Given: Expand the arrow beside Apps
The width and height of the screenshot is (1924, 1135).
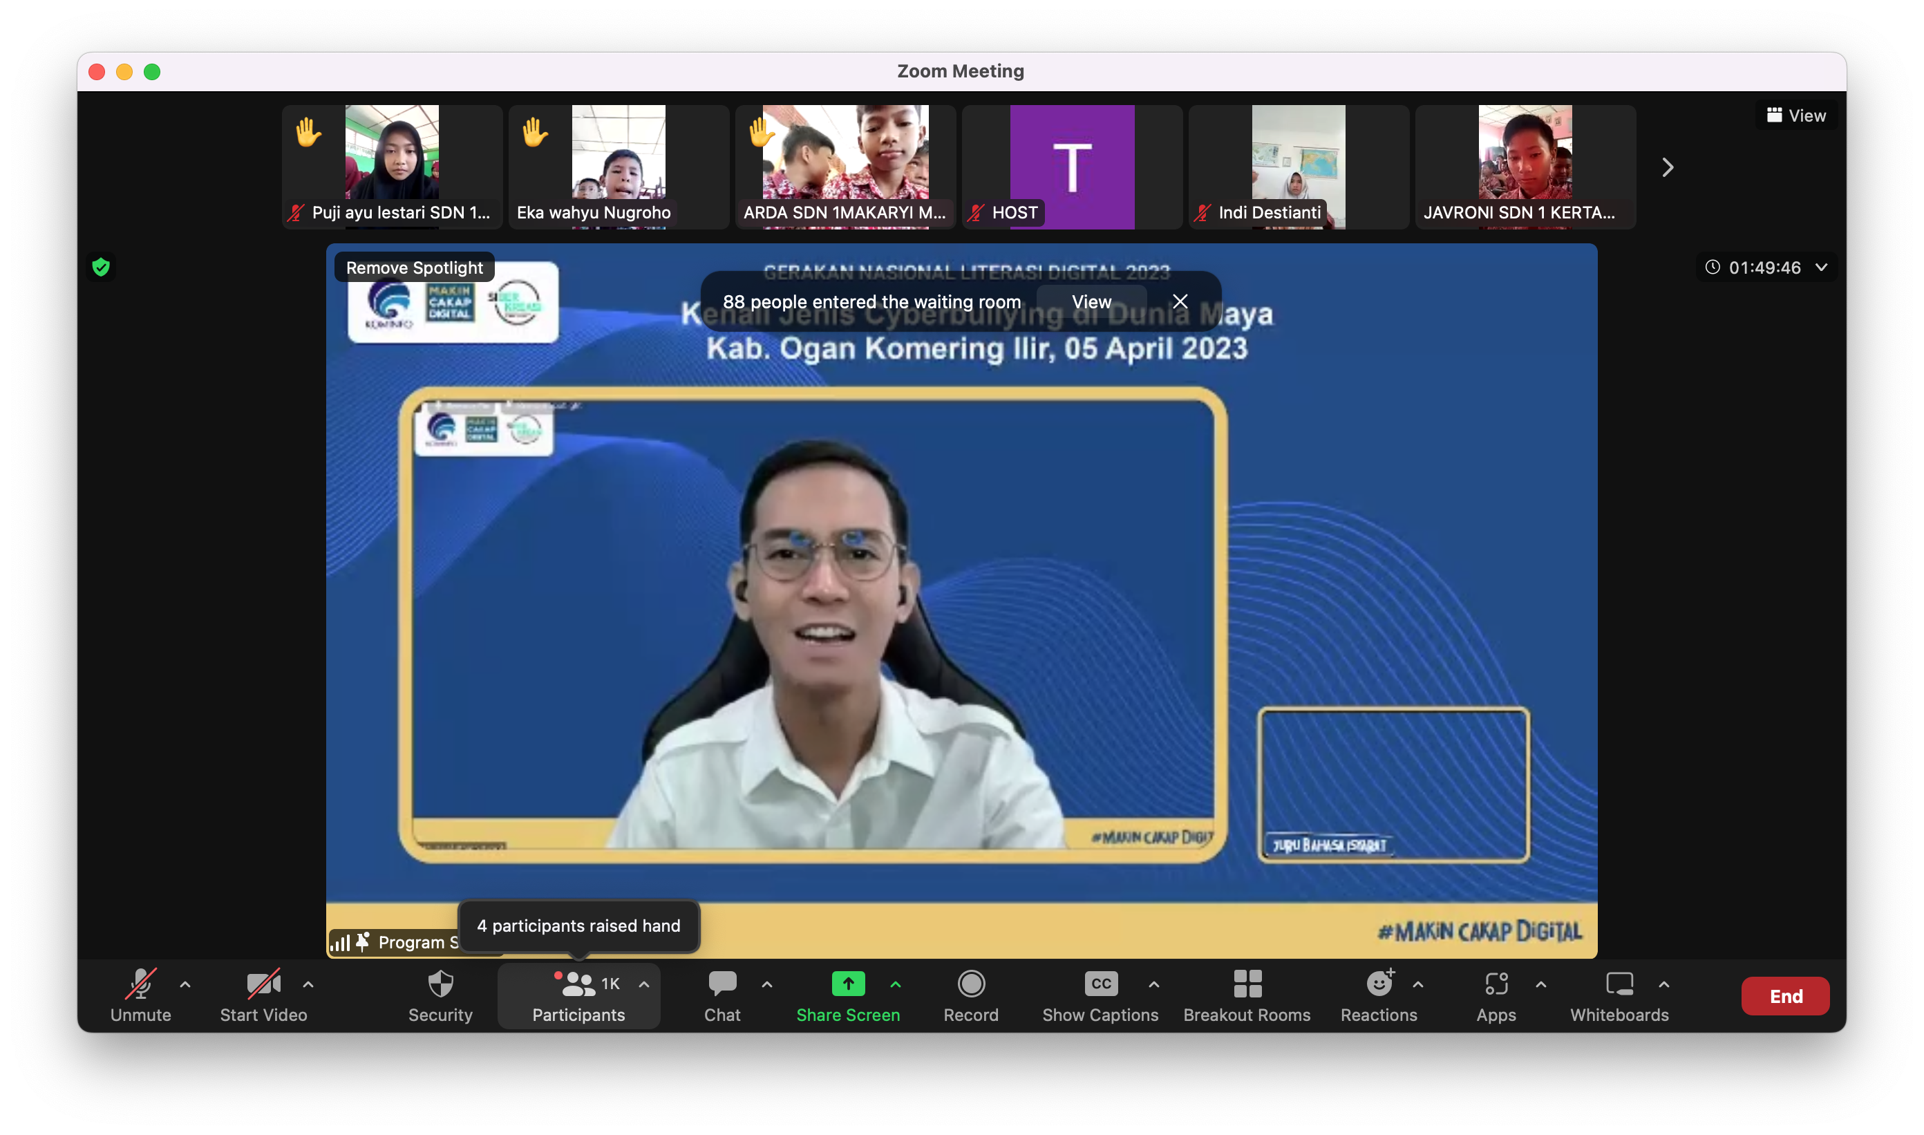Looking at the screenshot, I should [x=1541, y=984].
